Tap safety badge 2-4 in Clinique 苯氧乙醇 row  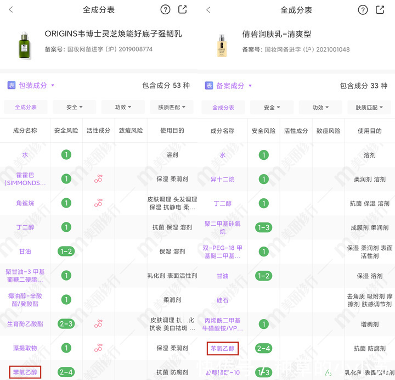click(x=264, y=349)
